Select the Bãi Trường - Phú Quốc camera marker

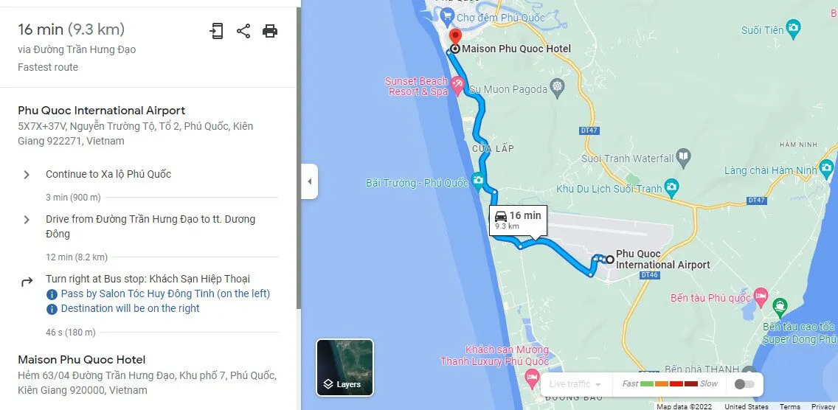click(478, 180)
